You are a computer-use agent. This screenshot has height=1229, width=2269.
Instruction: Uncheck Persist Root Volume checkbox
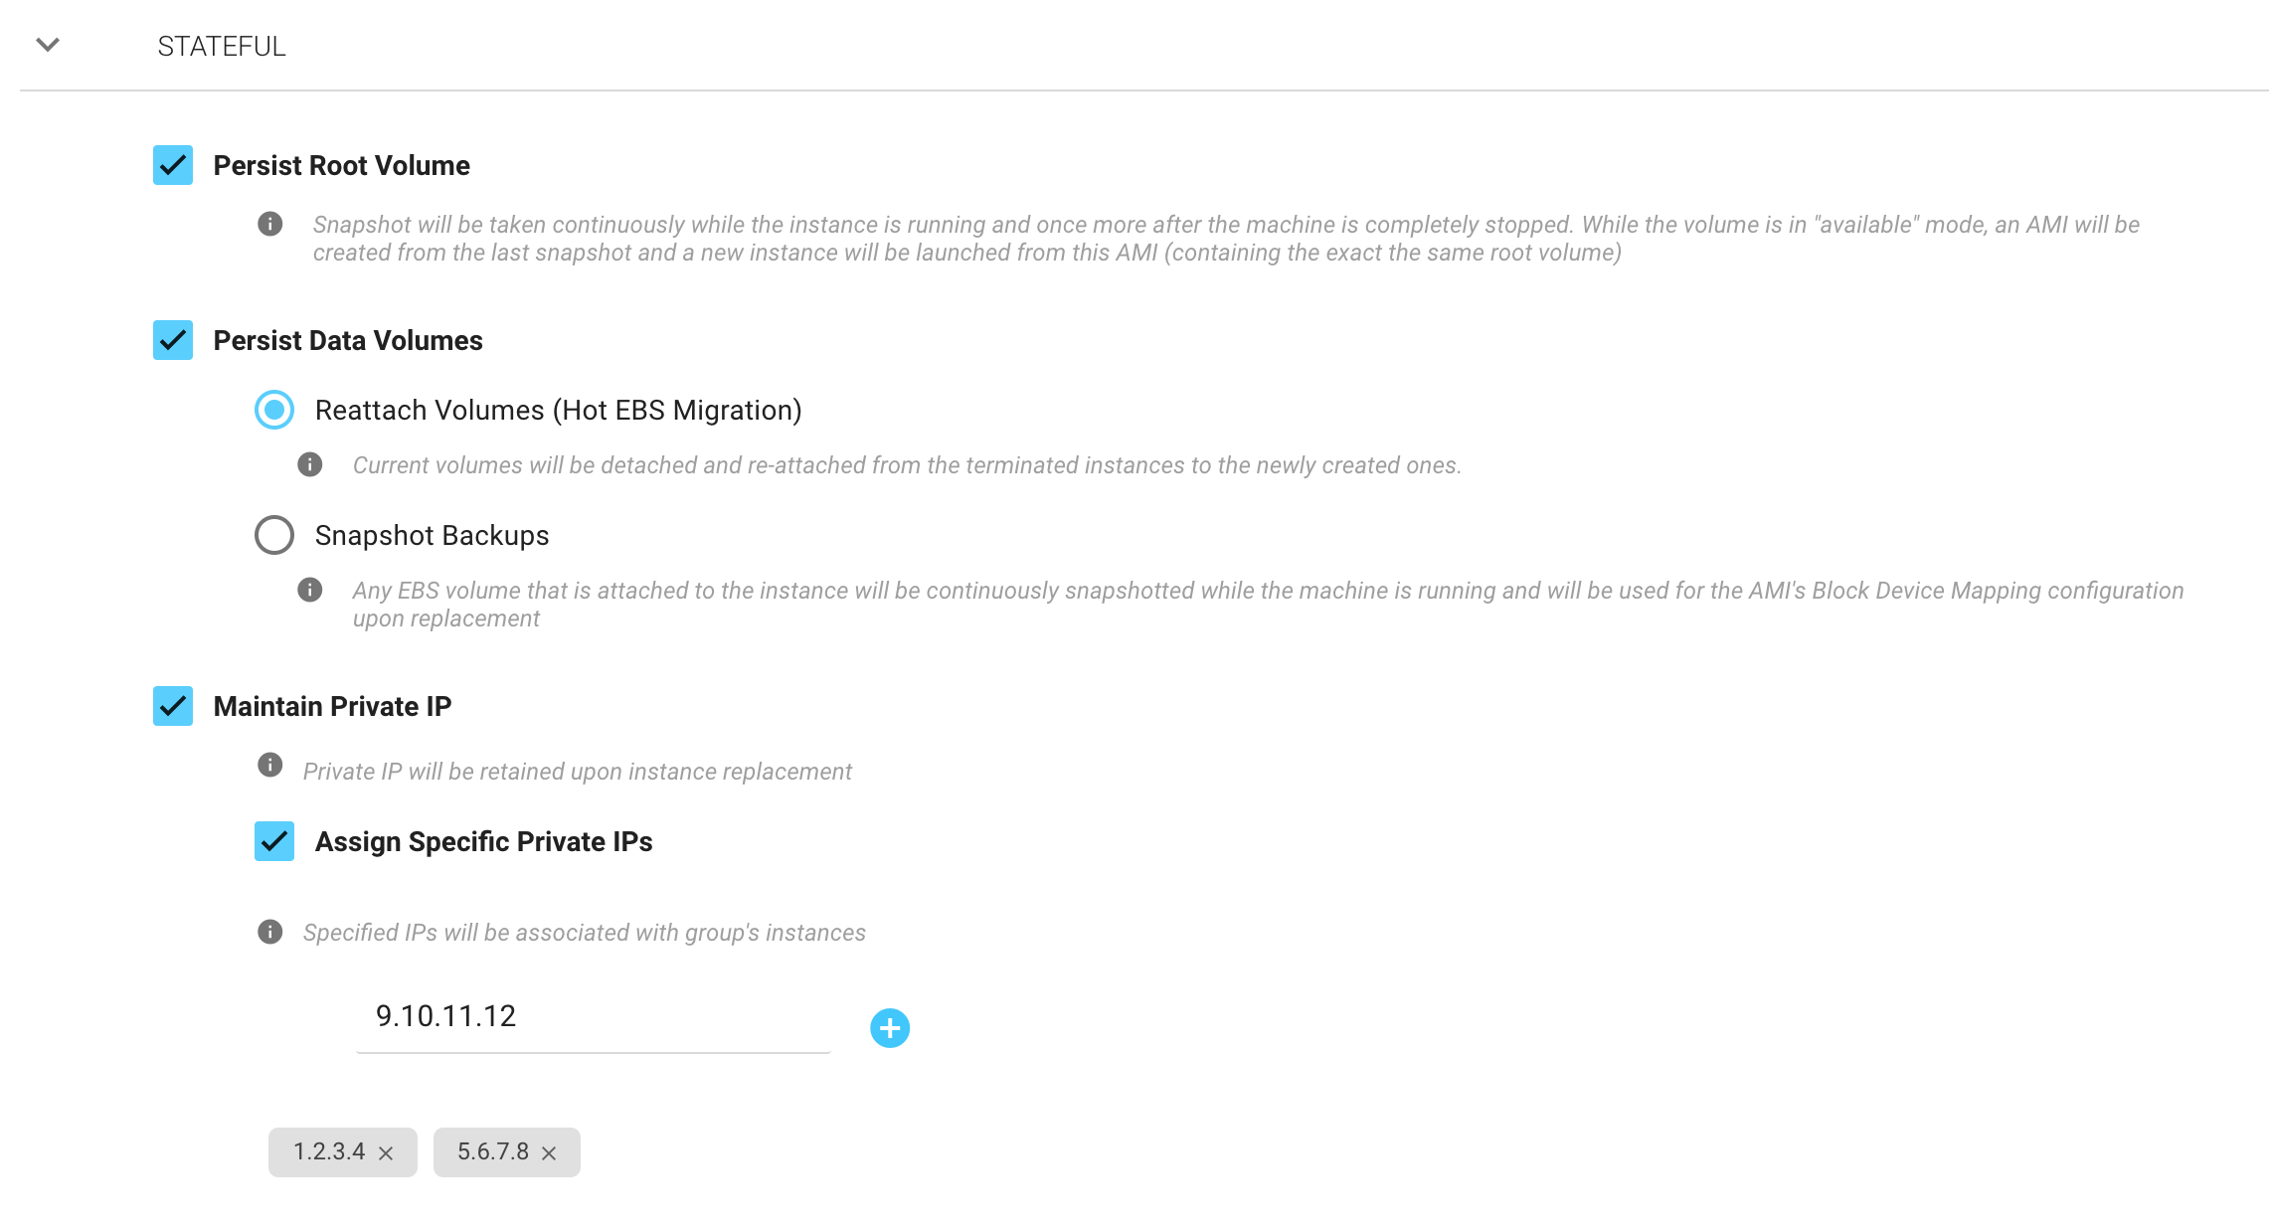(173, 165)
